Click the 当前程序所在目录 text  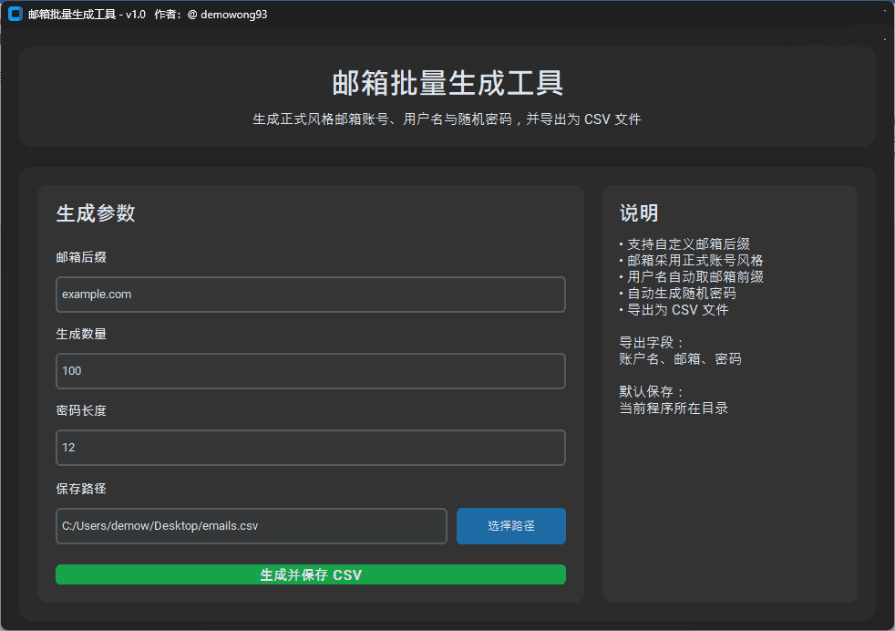pyautogui.click(x=674, y=409)
